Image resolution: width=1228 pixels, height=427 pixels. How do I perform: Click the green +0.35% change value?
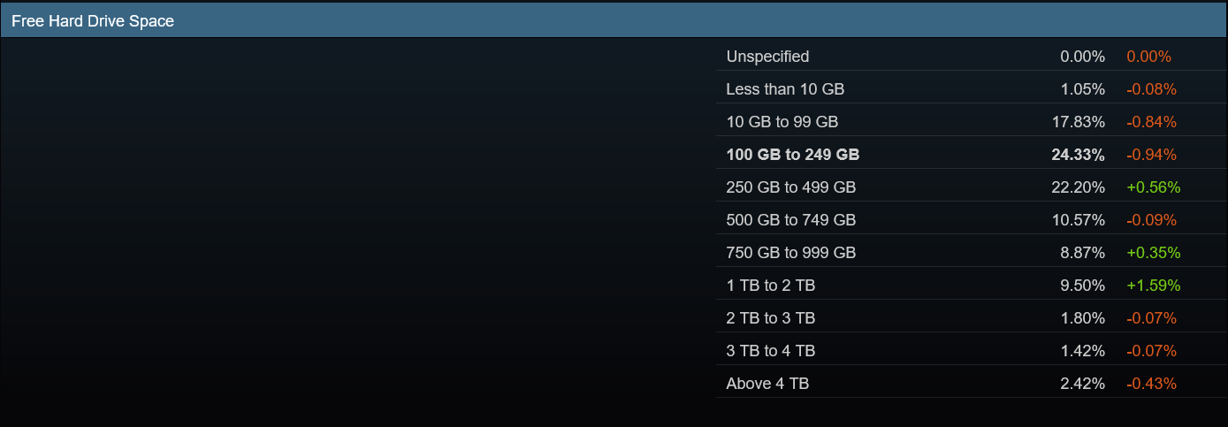pos(1153,253)
